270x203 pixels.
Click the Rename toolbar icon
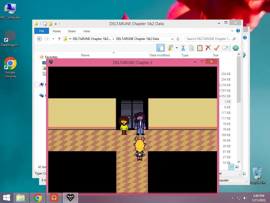225,48
